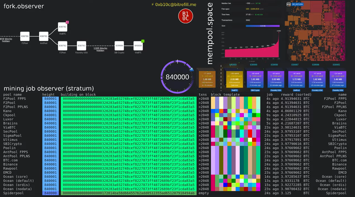The image size is (355, 197).
Task: Expand the 1205 hidden blocks segment
Action: pyautogui.click(x=100, y=49)
